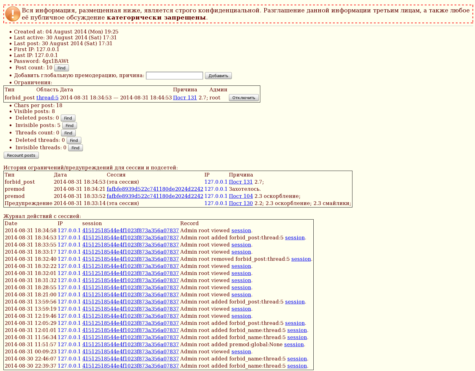
Task: Click the Сессия column header
Action: [116, 175]
